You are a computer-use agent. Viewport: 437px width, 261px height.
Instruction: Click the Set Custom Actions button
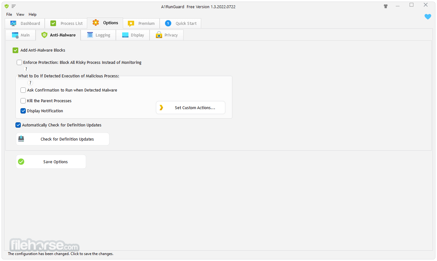click(x=191, y=108)
